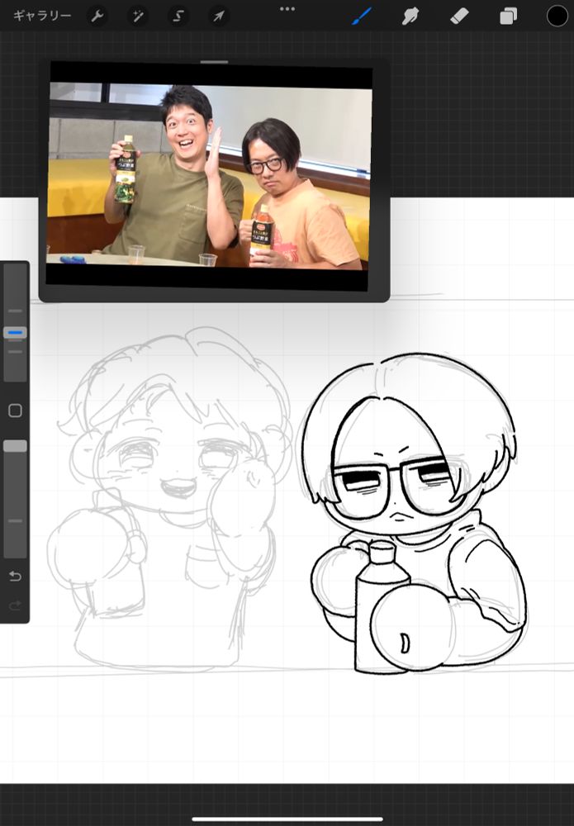The height and width of the screenshot is (826, 574).
Task: Click the brush size slider handle
Action: [15, 332]
